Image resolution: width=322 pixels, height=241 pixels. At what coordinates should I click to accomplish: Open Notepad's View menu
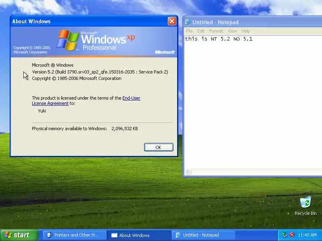coord(232,31)
